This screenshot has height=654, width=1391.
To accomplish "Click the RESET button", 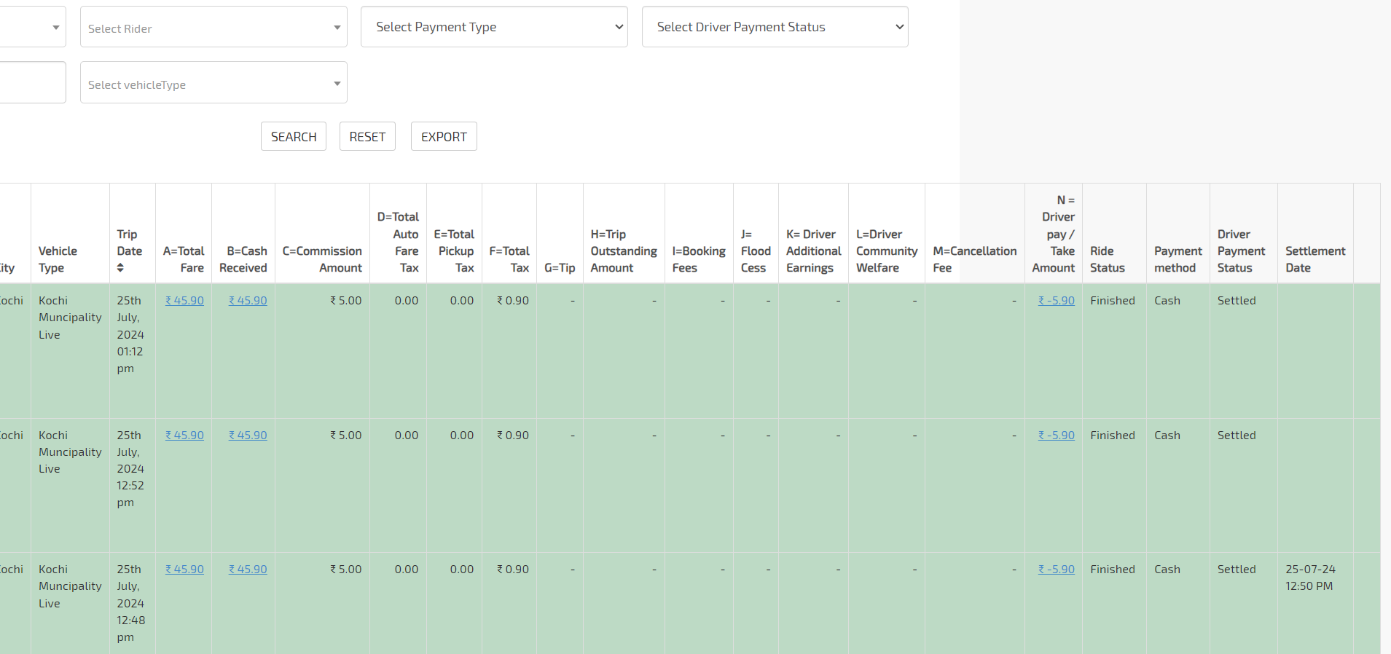I will click(367, 137).
